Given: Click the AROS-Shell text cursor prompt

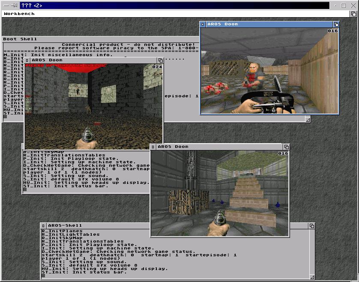Looking at the screenshot, I should tap(43, 276).
